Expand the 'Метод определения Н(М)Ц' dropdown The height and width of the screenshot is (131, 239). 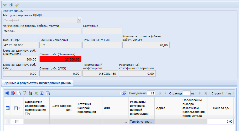coord(79,20)
